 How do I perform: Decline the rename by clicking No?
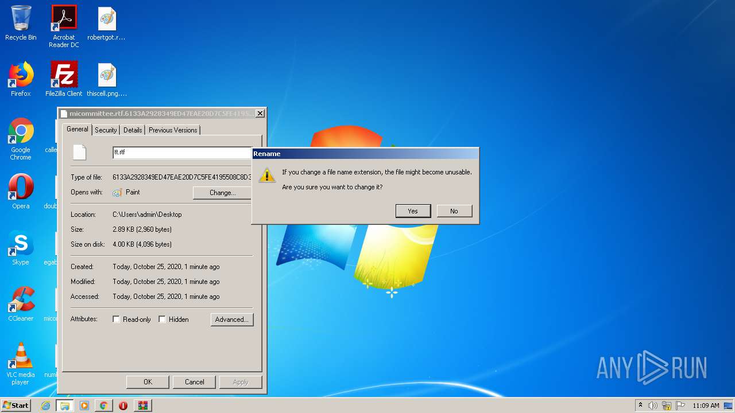click(454, 211)
